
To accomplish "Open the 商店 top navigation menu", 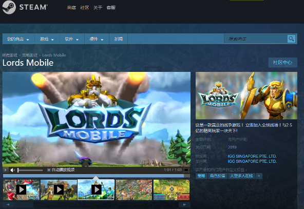I will (71, 8).
